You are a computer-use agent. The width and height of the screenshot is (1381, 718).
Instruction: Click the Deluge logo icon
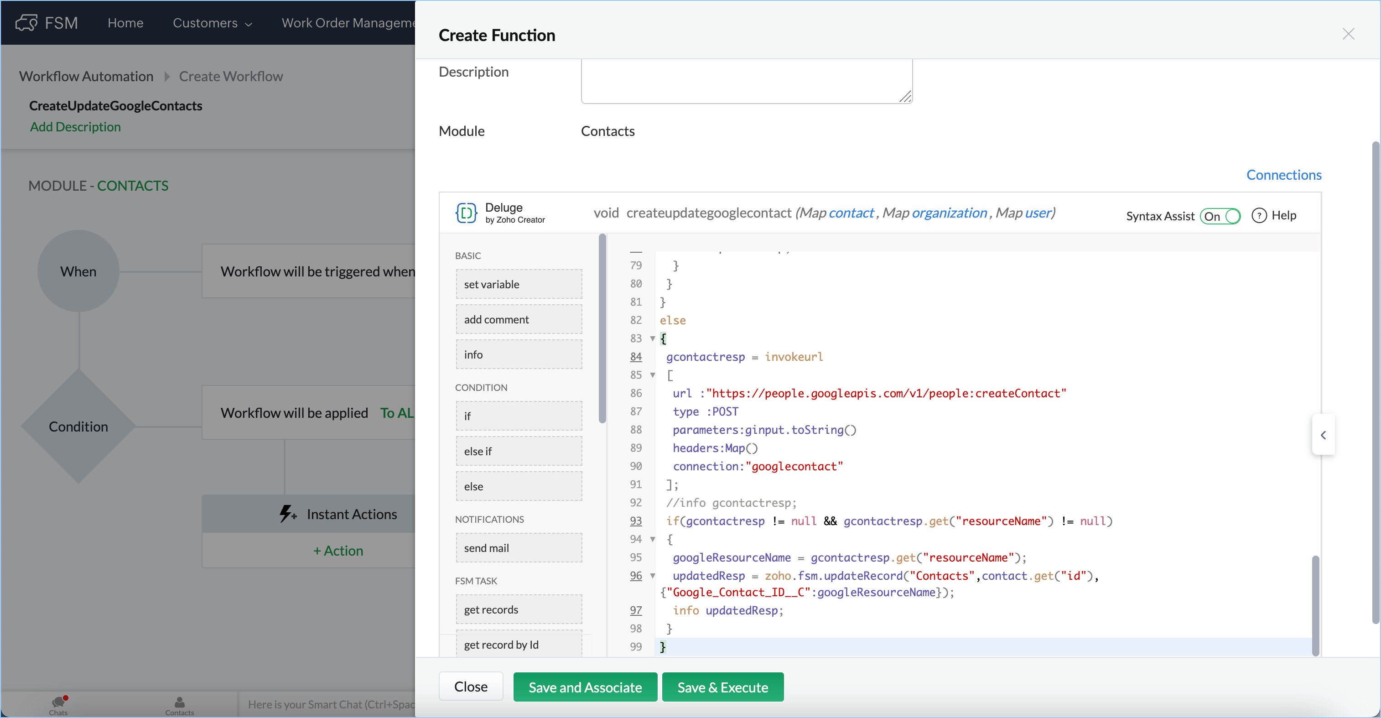click(x=466, y=213)
